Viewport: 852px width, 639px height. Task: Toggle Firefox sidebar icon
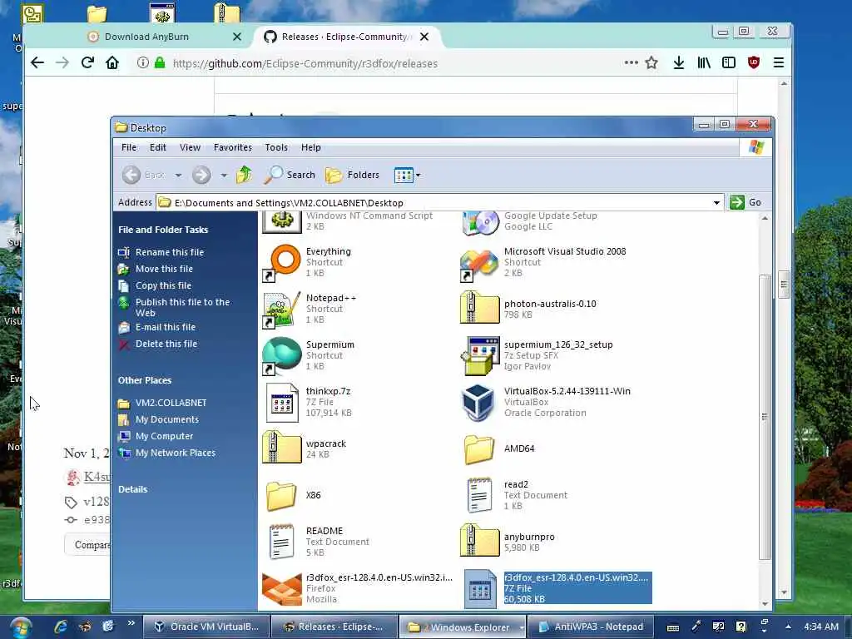click(x=729, y=63)
